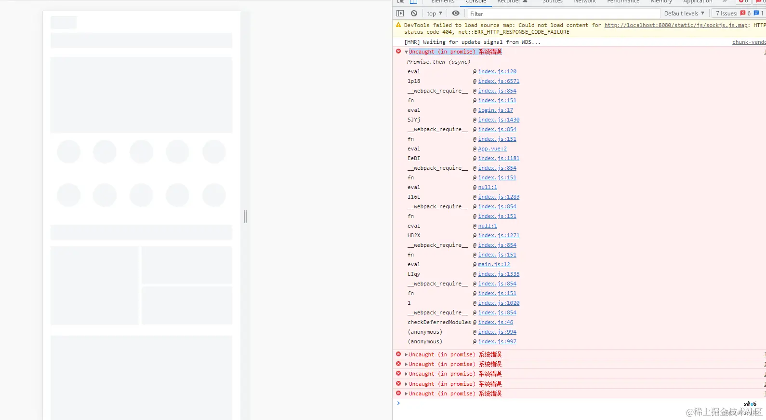Open the App.vue:2 source link
766x420 pixels.
(492, 149)
